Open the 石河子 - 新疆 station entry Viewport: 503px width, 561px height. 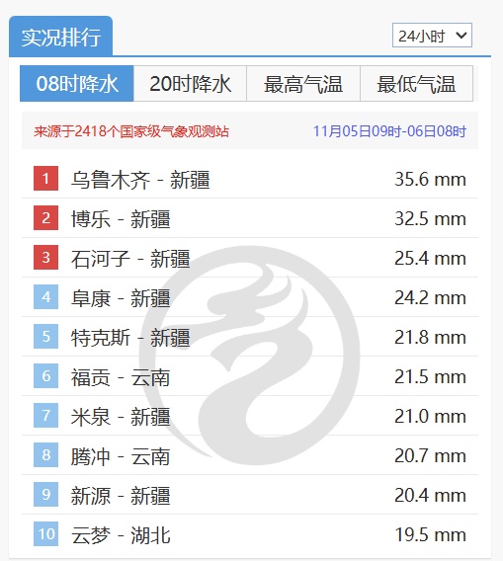[130, 259]
